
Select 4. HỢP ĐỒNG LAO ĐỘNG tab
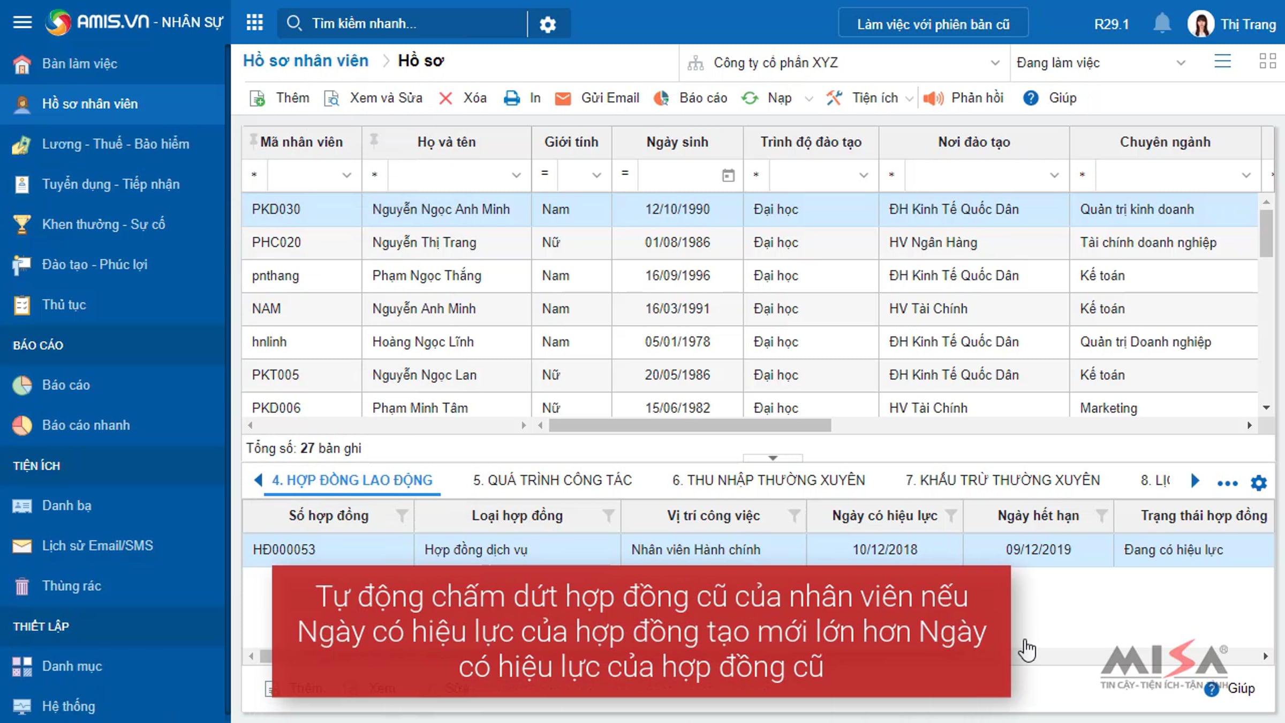tap(352, 480)
